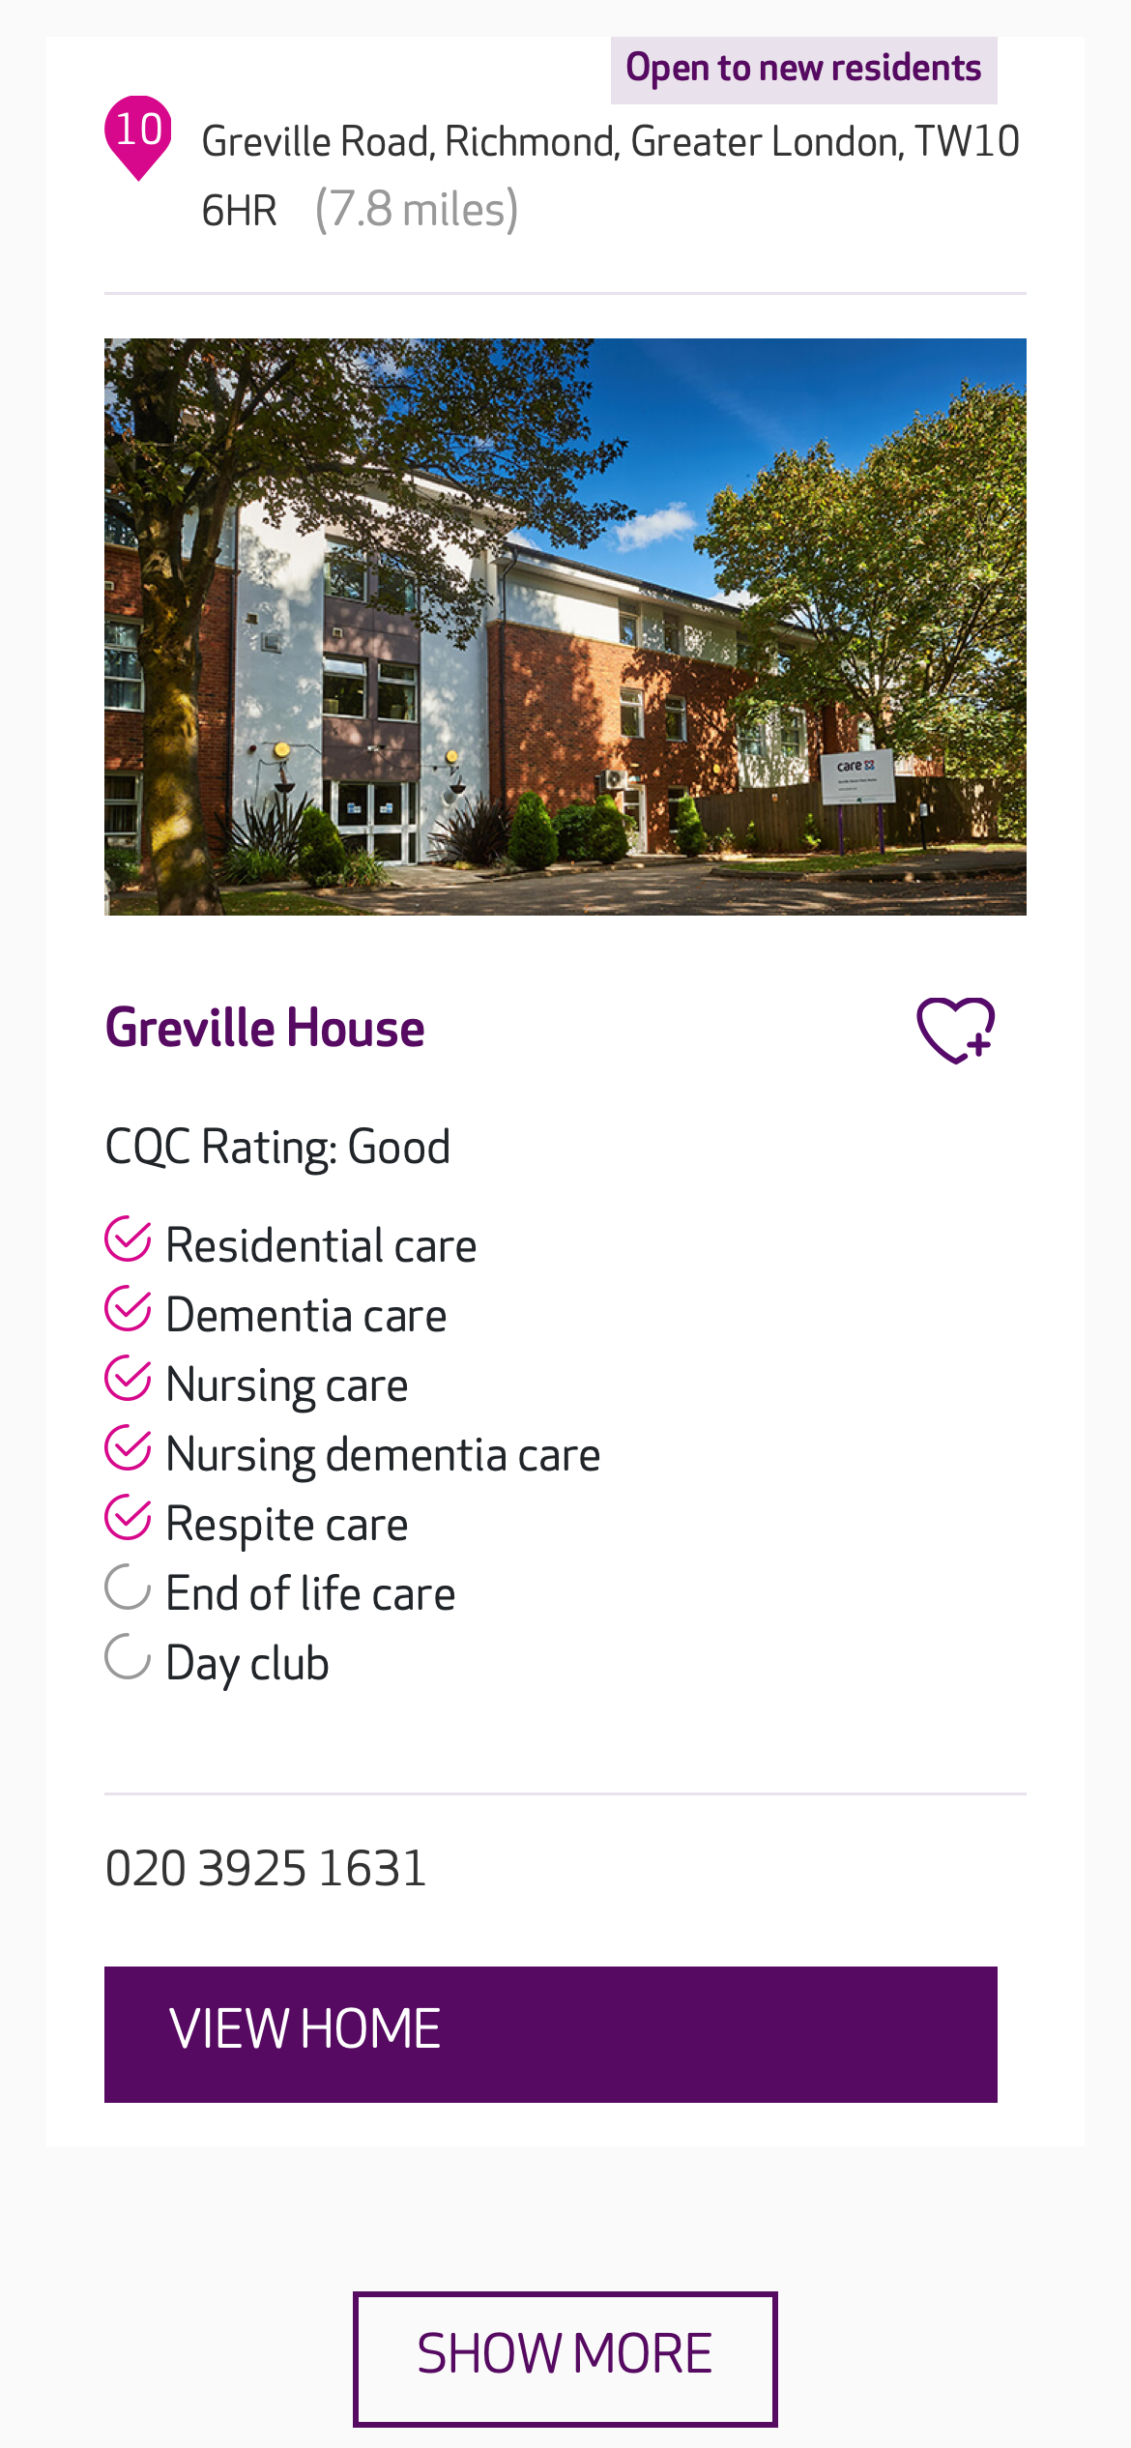This screenshot has width=1131, height=2448.
Task: Click the CQC Rating Good text
Action: click(277, 1148)
